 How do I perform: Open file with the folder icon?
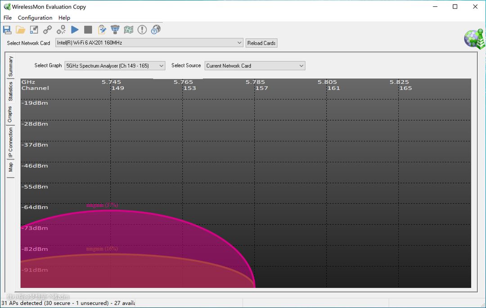21,30
